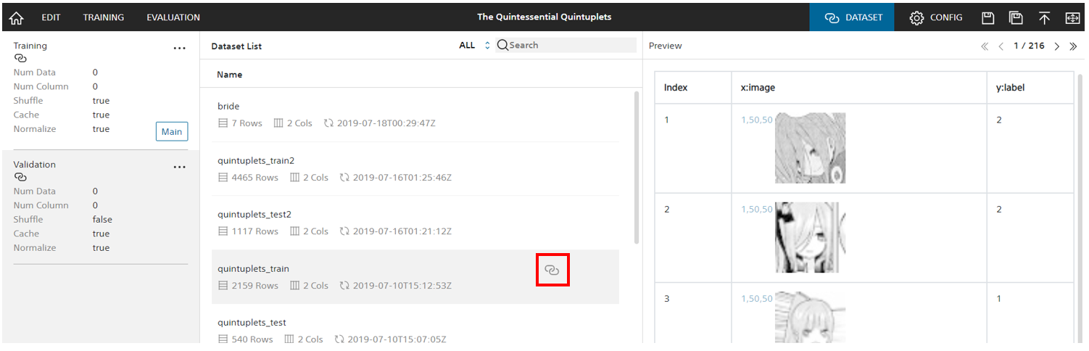Switch to the TRAINING tab
The width and height of the screenshot is (1089, 351).
[x=103, y=17]
